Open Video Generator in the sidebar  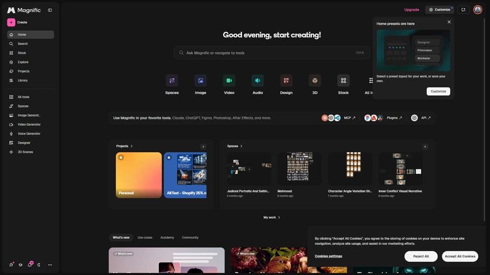tap(31, 124)
